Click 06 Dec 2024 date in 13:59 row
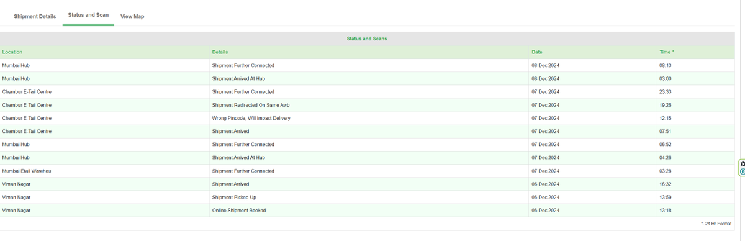The width and height of the screenshot is (745, 241). pos(546,197)
